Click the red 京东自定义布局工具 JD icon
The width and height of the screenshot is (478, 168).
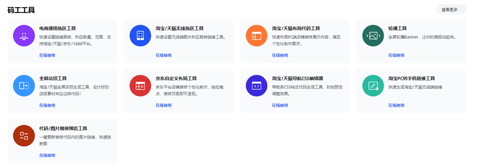(140, 86)
